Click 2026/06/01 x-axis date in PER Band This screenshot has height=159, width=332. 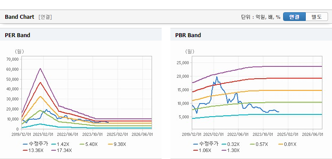click(x=142, y=134)
